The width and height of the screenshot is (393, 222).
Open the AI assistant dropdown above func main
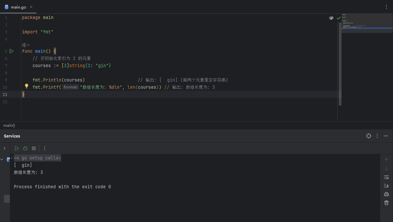tap(26, 45)
